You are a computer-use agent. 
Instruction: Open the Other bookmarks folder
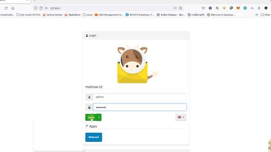265,15
